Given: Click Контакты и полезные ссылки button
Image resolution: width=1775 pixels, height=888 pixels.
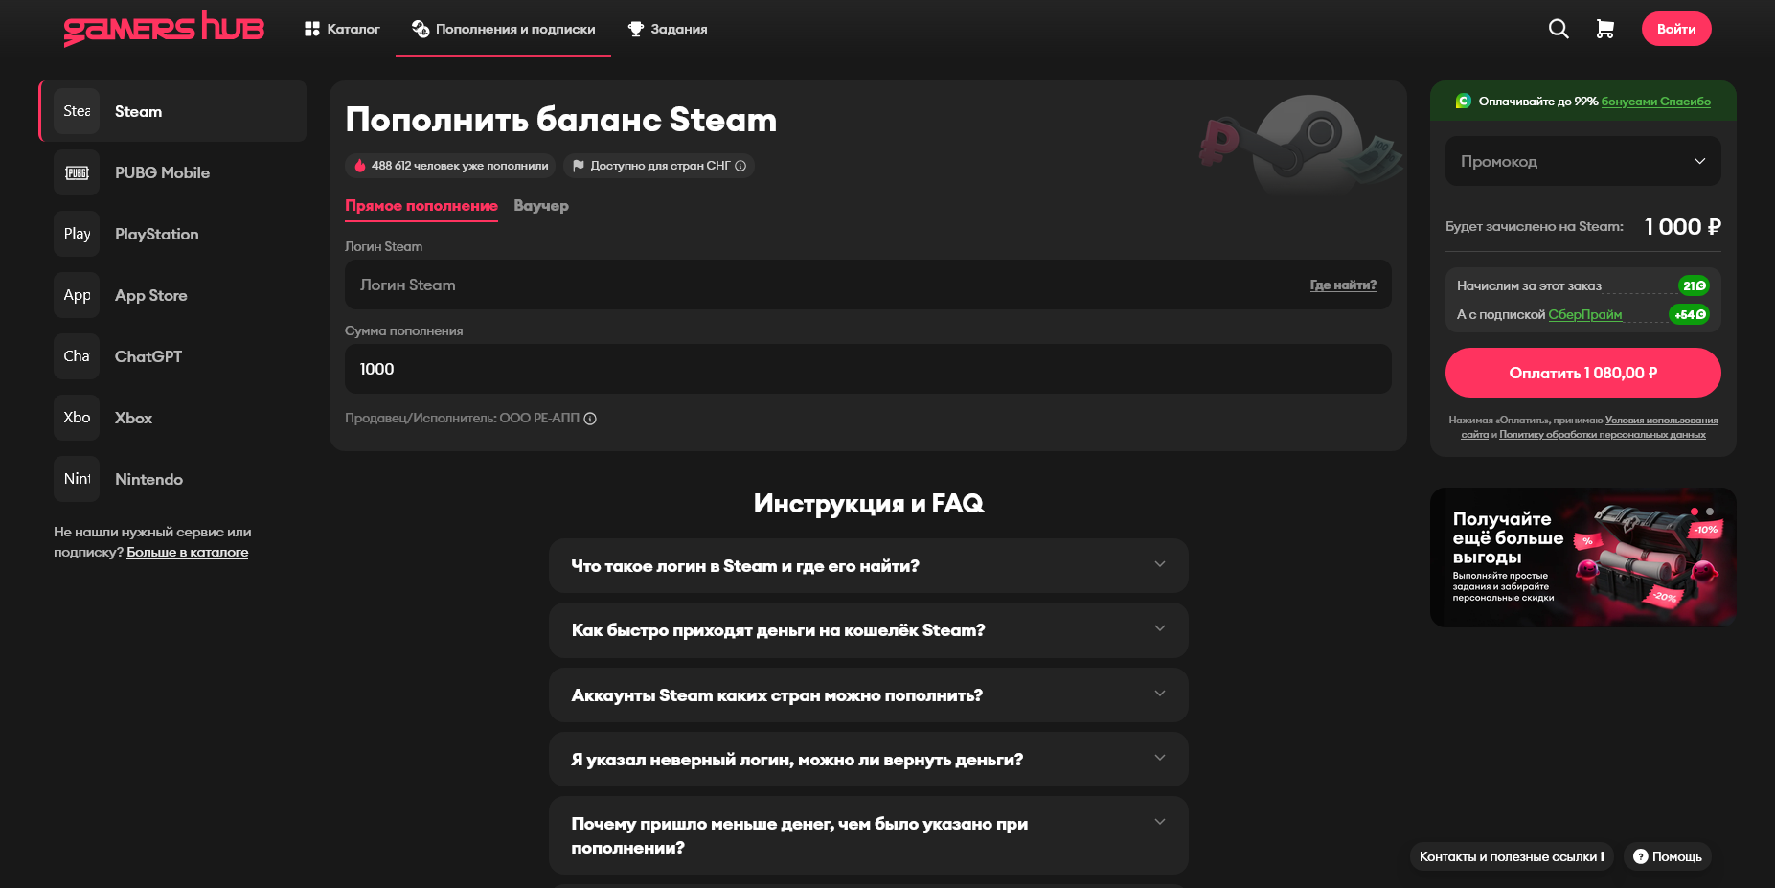Looking at the screenshot, I should [x=1512, y=856].
